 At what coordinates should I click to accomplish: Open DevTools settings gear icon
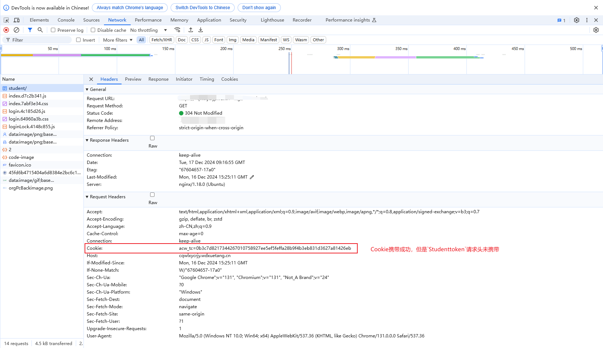[x=577, y=20]
